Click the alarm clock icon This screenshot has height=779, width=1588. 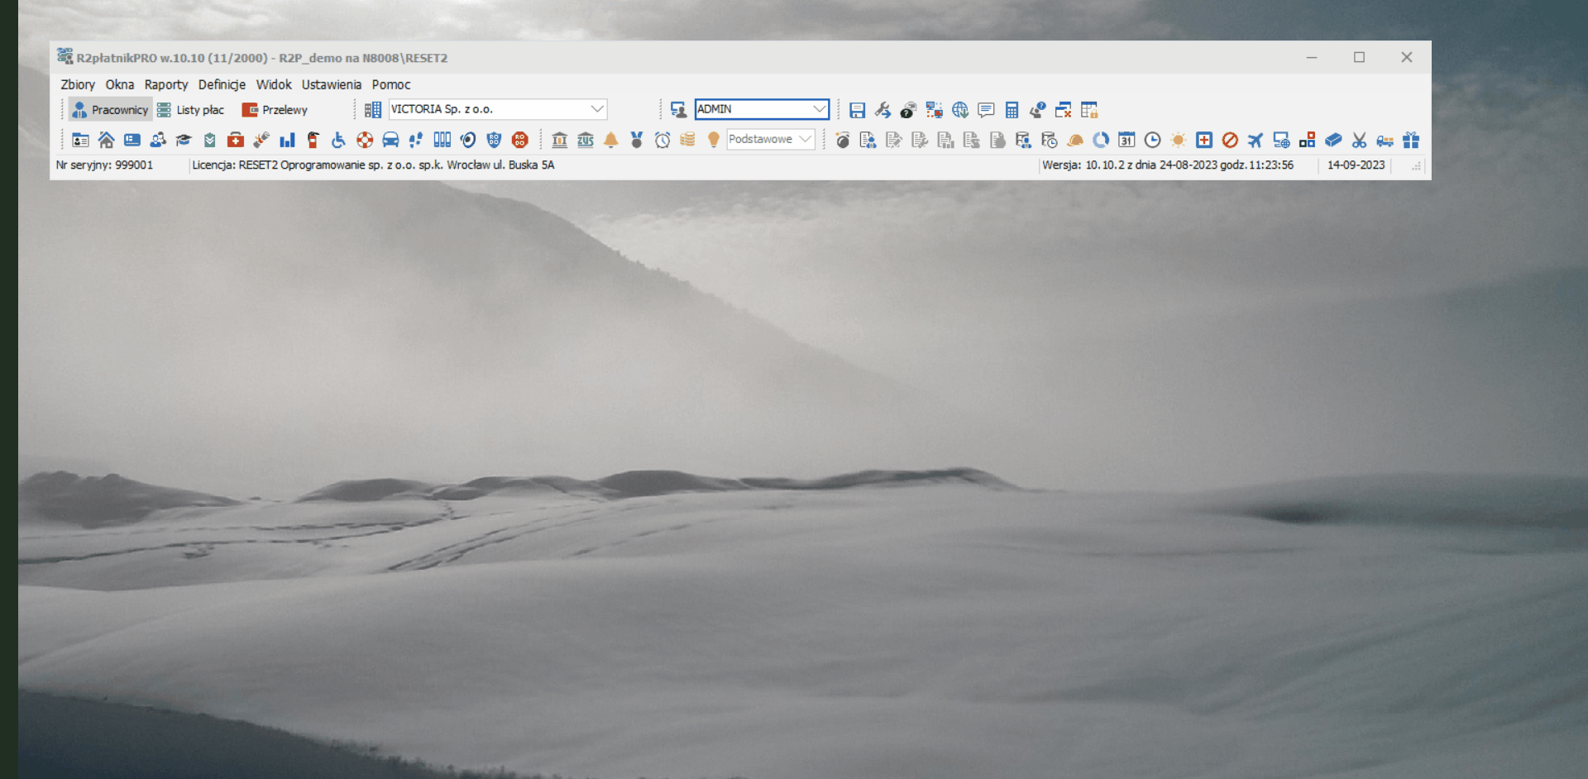pos(662,140)
